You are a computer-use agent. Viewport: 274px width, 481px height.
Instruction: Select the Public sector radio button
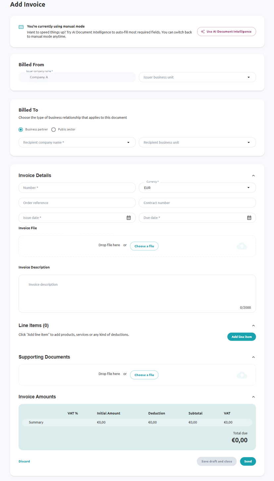(x=54, y=130)
